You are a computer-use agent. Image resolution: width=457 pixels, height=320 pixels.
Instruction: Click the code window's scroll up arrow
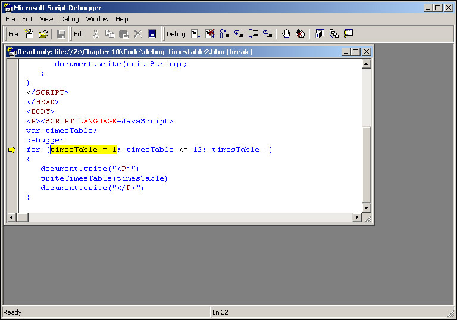366,64
